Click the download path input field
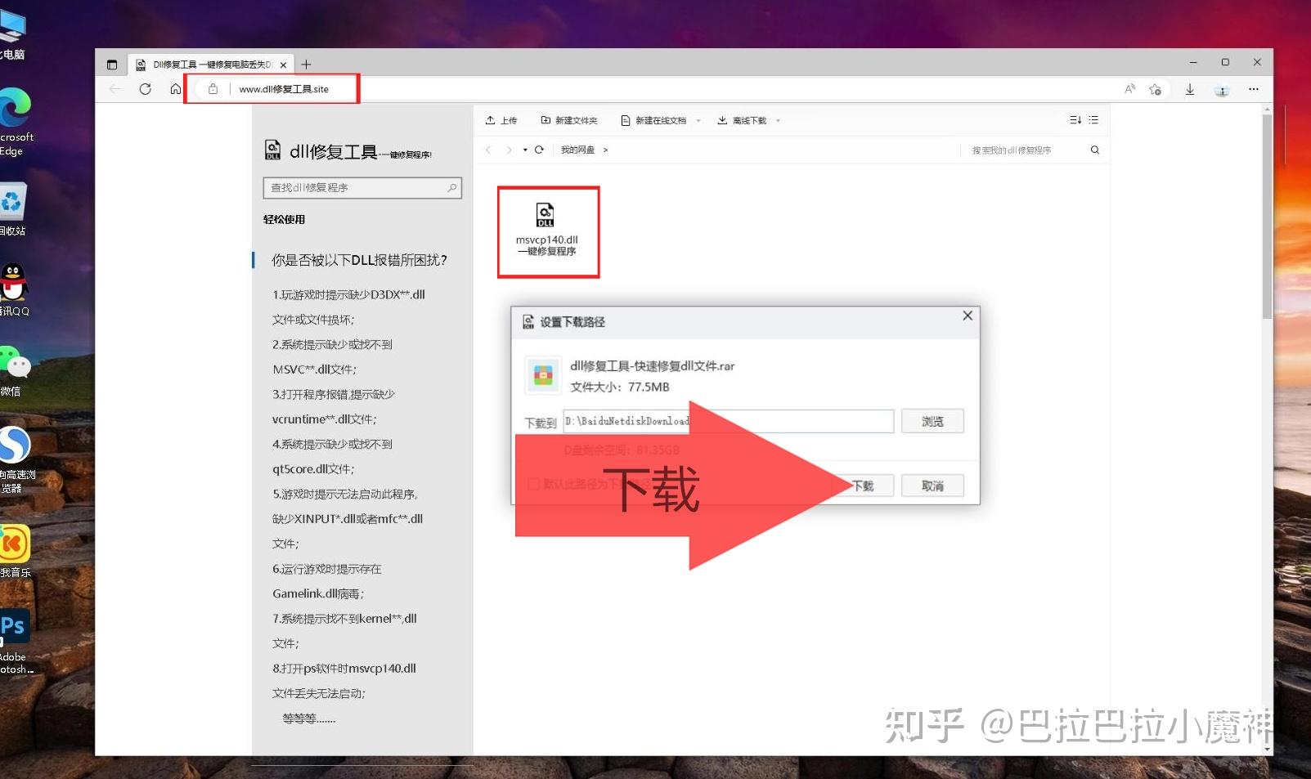 728,421
